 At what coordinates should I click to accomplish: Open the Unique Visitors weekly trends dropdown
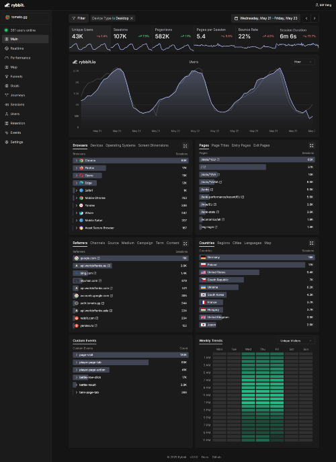[296, 341]
